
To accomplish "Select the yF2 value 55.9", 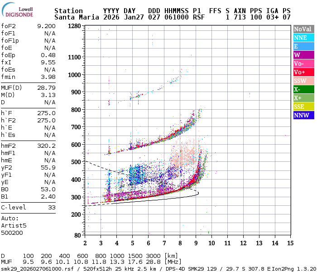I will pyautogui.click(x=48, y=168).
